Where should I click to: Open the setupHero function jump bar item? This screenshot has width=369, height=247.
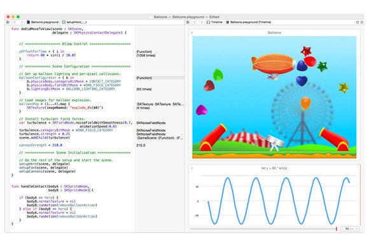pos(74,22)
